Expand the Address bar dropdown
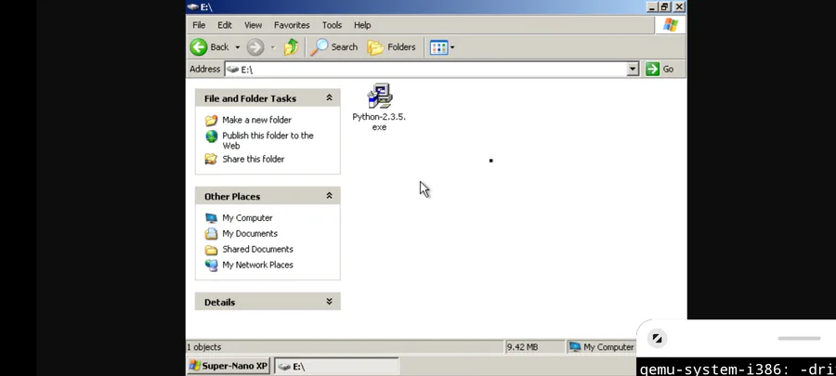The width and height of the screenshot is (836, 376). click(633, 70)
